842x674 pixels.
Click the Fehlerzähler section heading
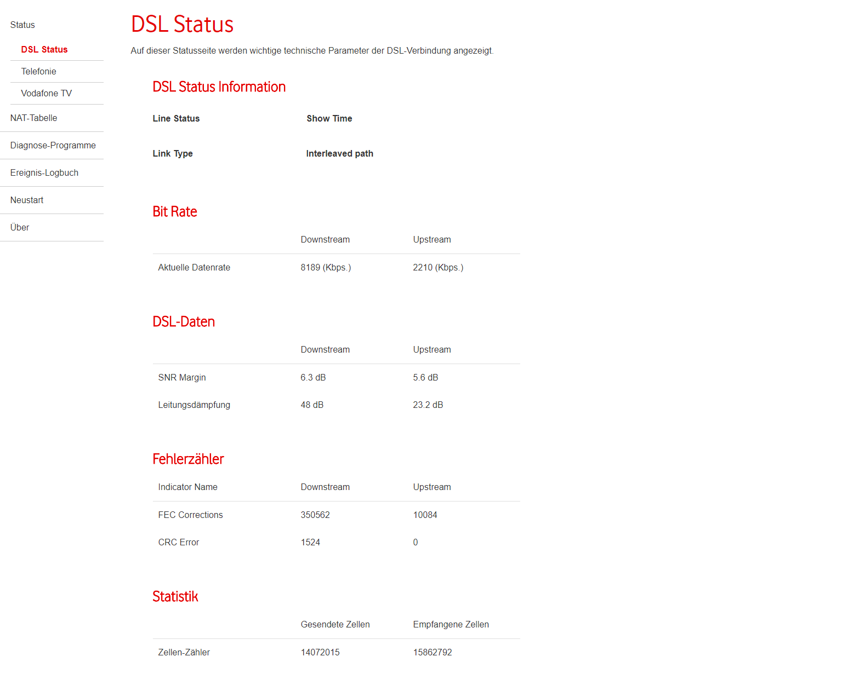pos(188,459)
